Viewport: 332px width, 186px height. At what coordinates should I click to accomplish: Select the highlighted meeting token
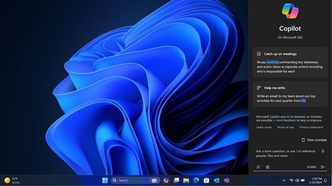[272, 62]
